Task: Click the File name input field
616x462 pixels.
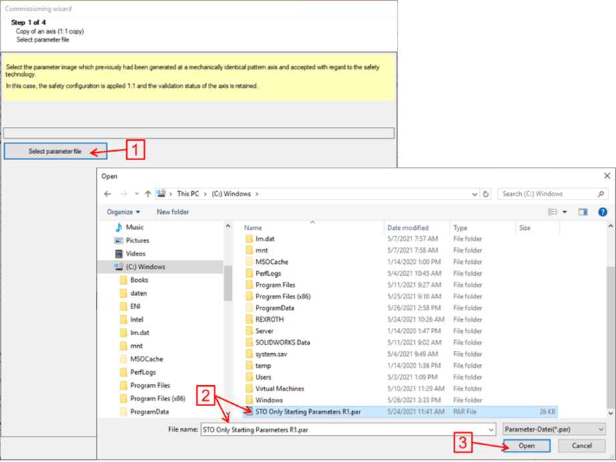Action: (x=344, y=429)
